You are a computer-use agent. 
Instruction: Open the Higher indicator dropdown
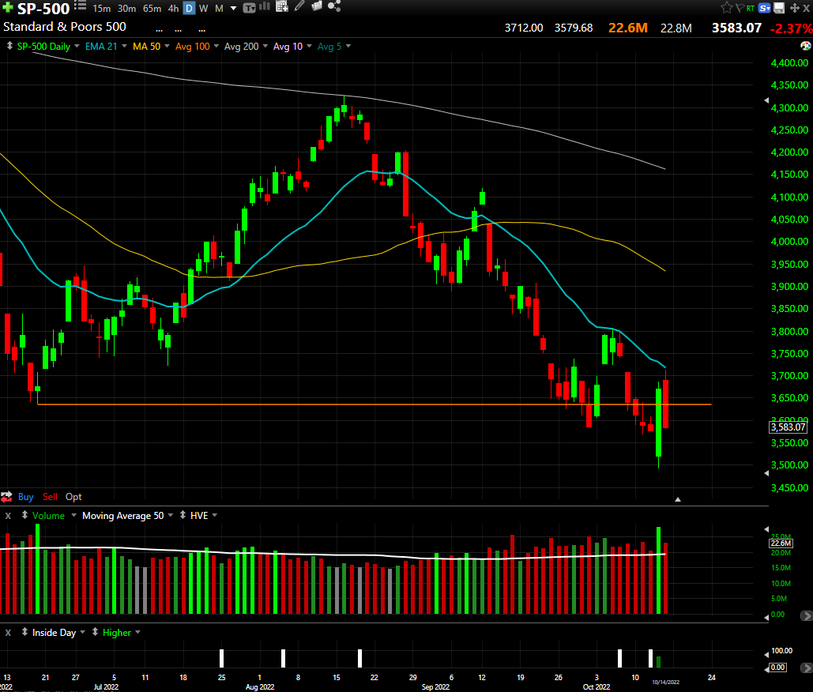click(x=138, y=633)
